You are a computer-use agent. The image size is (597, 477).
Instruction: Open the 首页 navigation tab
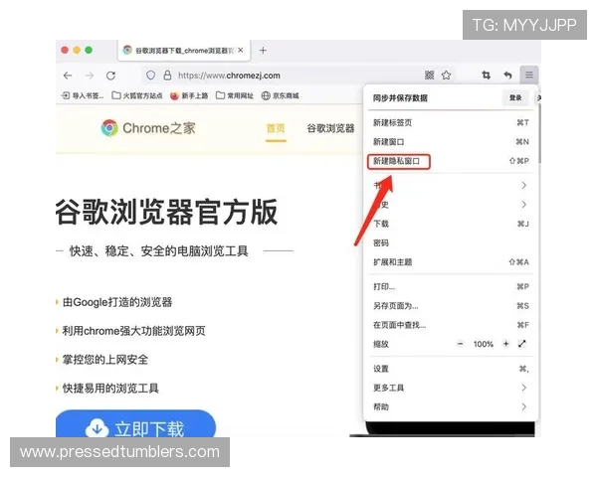[276, 128]
